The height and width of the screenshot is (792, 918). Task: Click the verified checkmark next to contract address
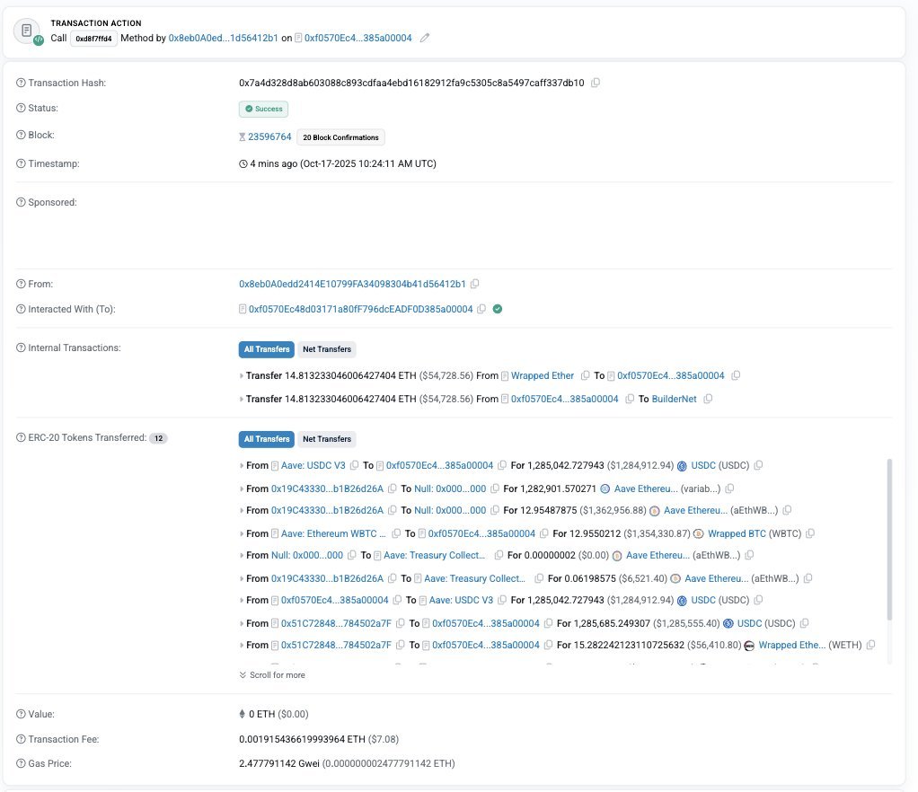(498, 309)
